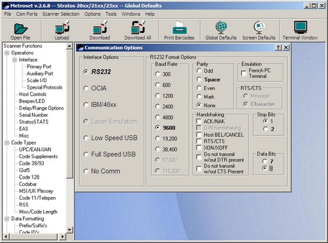Open the Com Ports menu
This screenshot has width=328, height=243.
(27, 14)
